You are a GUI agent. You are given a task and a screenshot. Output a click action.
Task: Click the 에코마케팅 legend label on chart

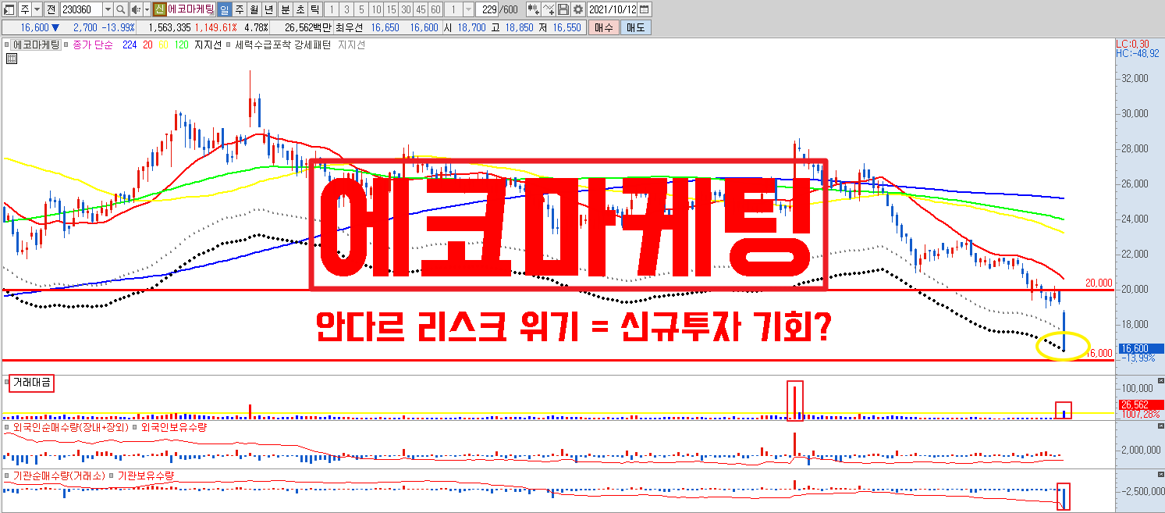click(x=36, y=45)
